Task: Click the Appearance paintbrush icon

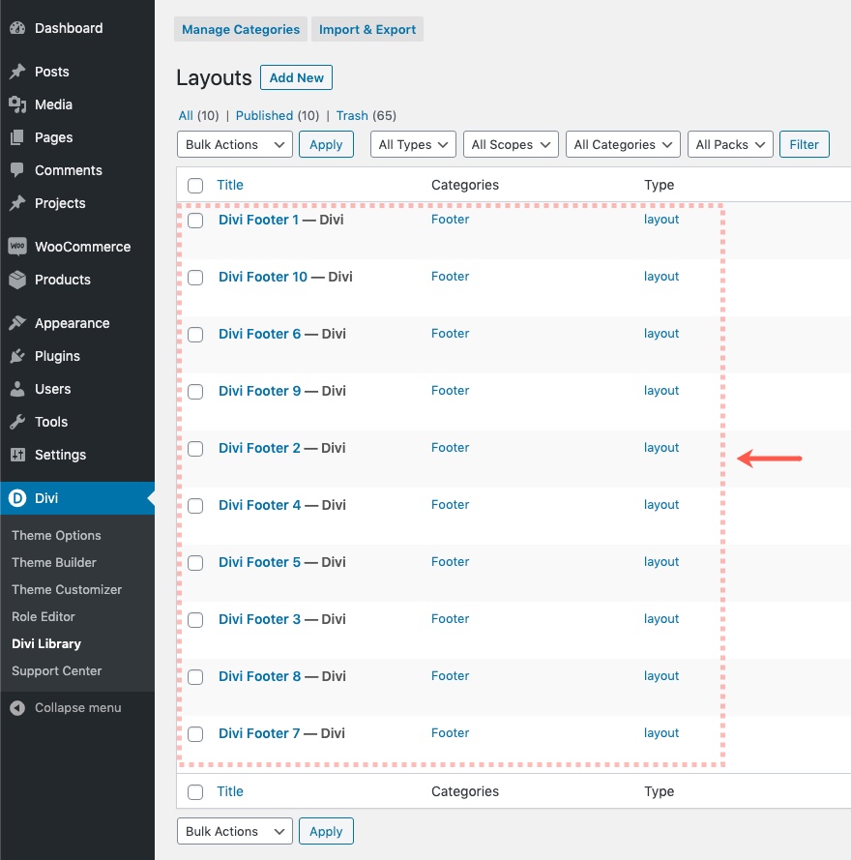Action: [x=17, y=323]
